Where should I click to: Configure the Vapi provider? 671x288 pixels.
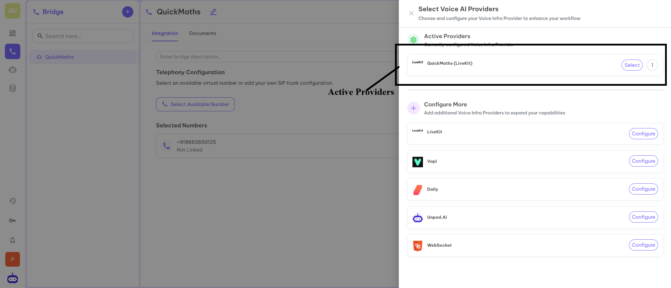point(643,161)
